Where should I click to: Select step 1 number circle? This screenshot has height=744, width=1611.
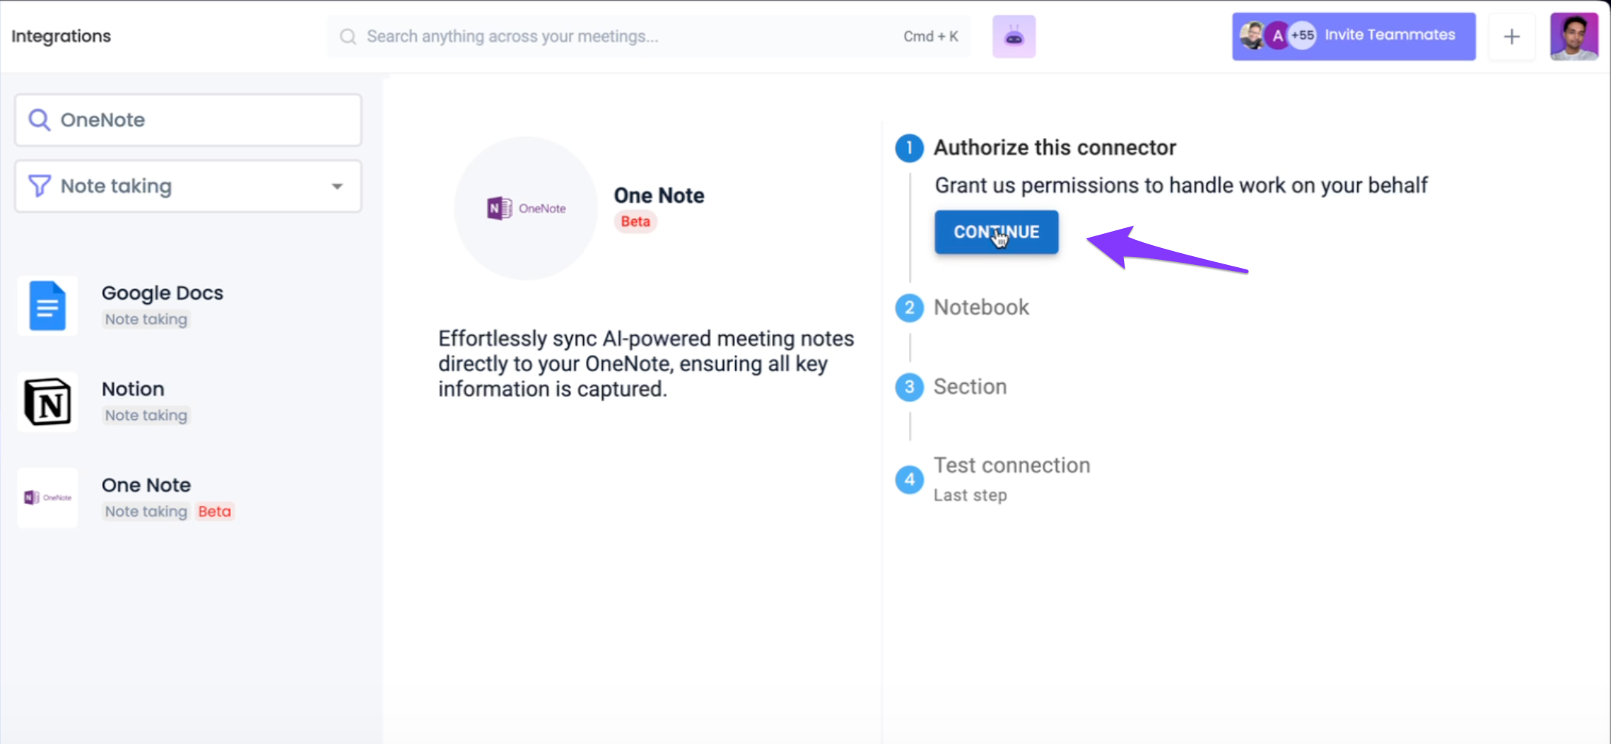(909, 148)
